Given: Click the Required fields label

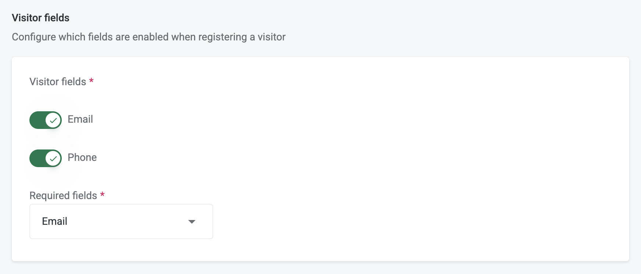Looking at the screenshot, I should pos(63,195).
